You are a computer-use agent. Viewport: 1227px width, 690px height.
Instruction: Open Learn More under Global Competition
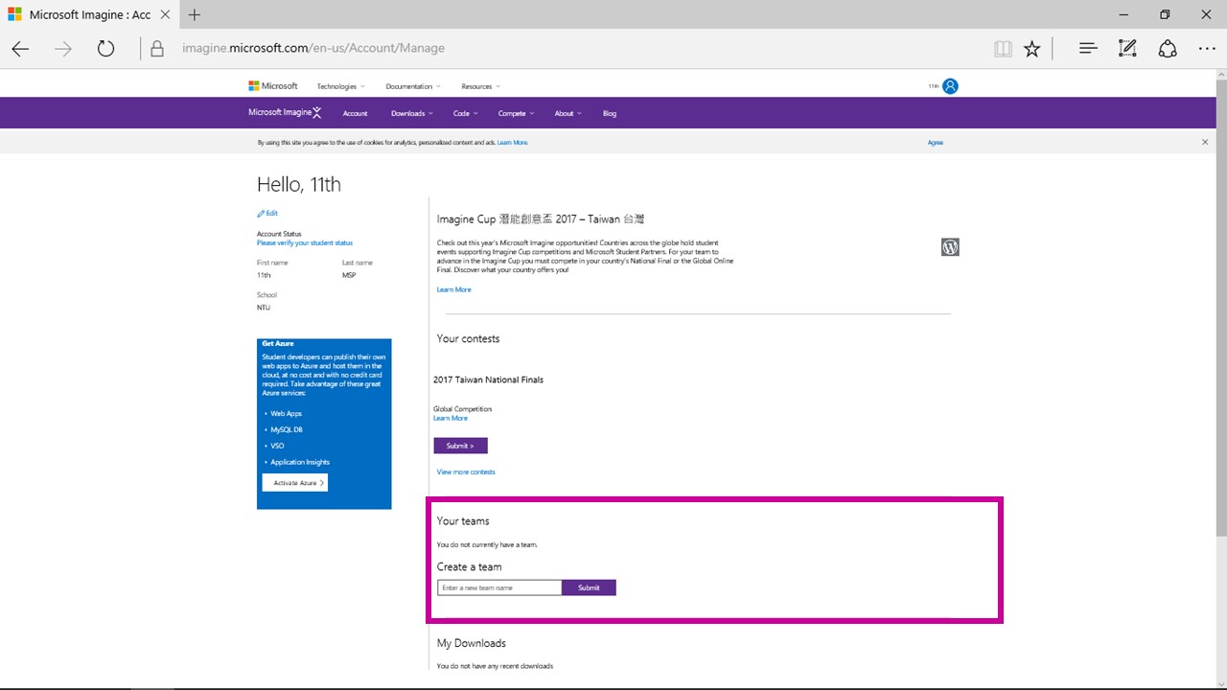tap(451, 418)
